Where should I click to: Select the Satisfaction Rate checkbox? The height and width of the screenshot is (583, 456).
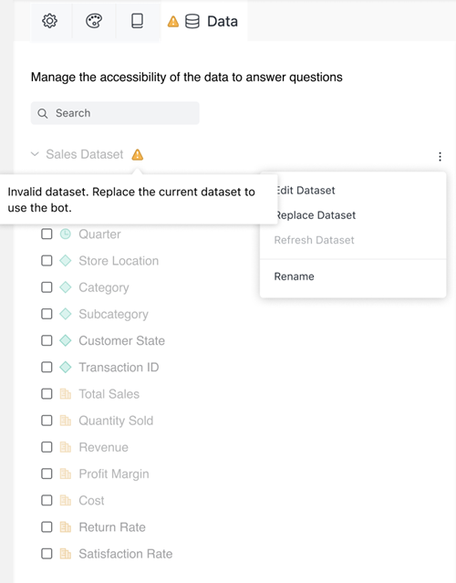pos(47,554)
